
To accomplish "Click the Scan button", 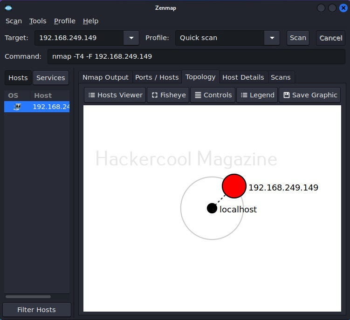I will (x=298, y=38).
